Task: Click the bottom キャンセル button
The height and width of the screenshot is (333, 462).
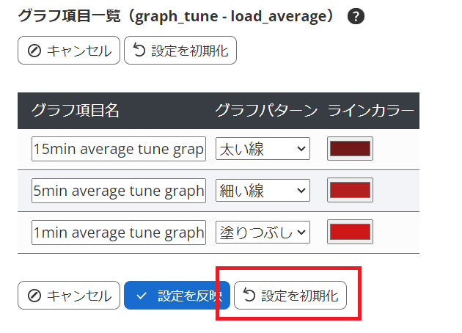Action: click(68, 295)
